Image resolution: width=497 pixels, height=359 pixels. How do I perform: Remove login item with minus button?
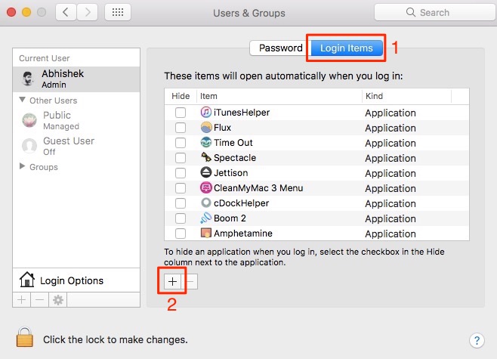click(x=190, y=281)
